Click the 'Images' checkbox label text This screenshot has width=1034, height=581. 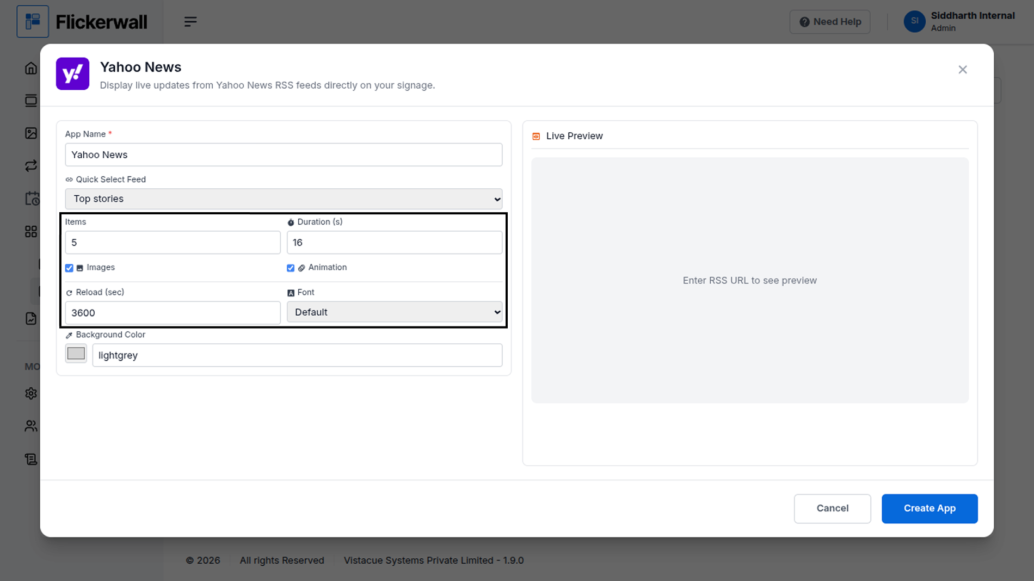click(101, 267)
